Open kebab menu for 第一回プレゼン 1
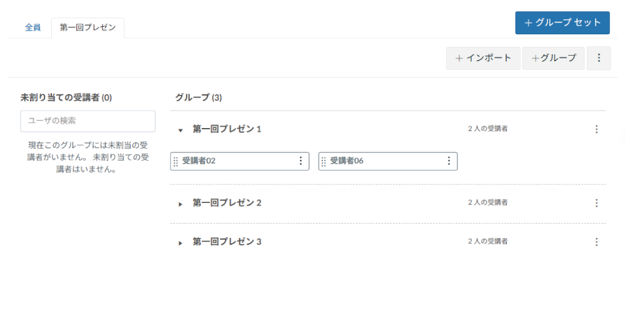The image size is (625, 316). point(596,129)
